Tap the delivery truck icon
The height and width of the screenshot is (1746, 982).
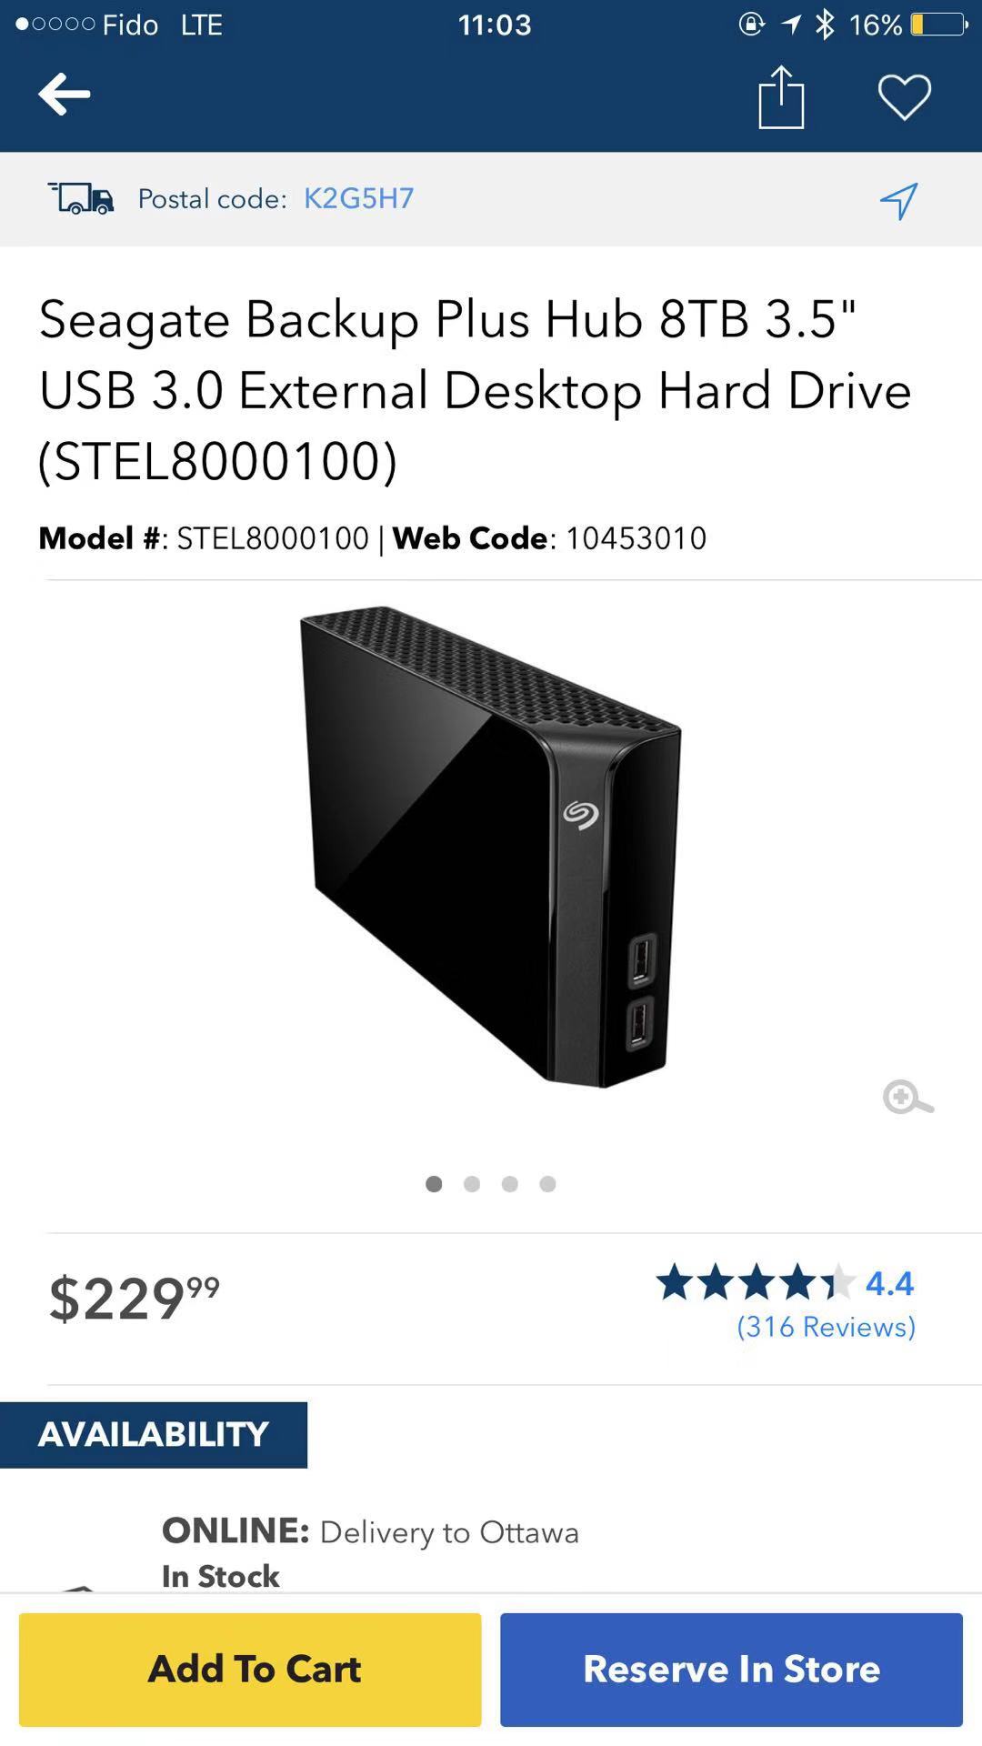(x=81, y=197)
